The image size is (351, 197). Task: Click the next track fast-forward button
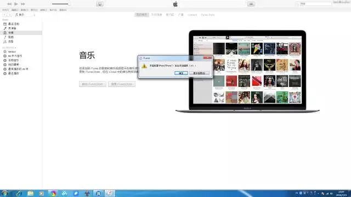tap(23, 4)
